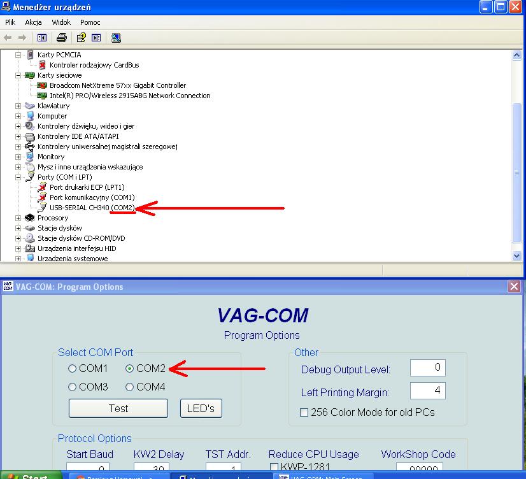Click the Karty sieciowe network card icon
The image size is (526, 479).
pyautogui.click(x=30, y=75)
